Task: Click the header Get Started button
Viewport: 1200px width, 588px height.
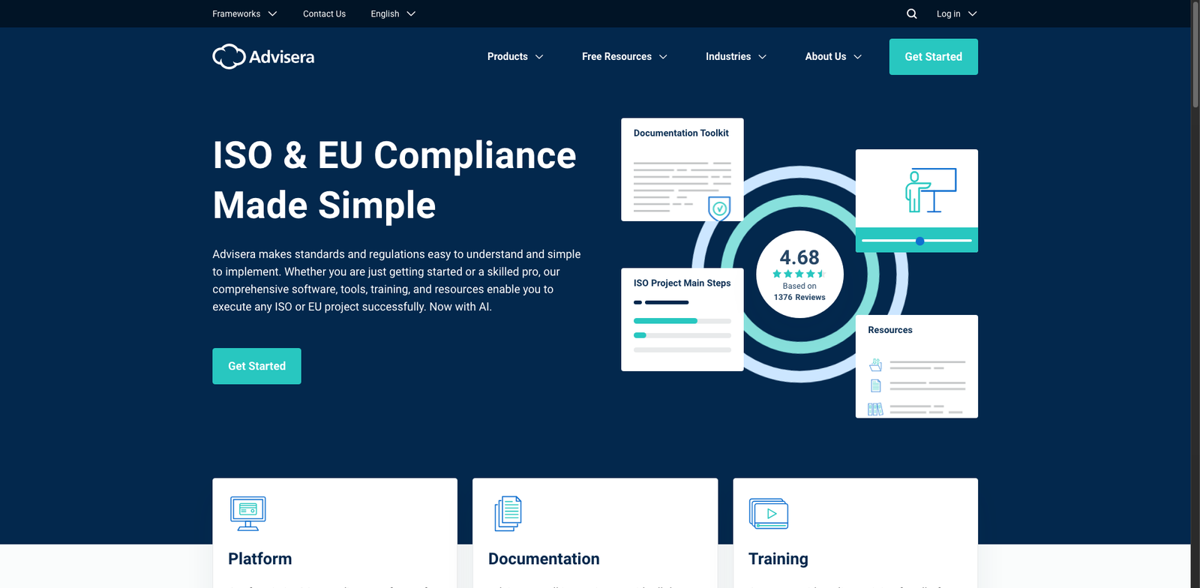Action: (x=933, y=57)
